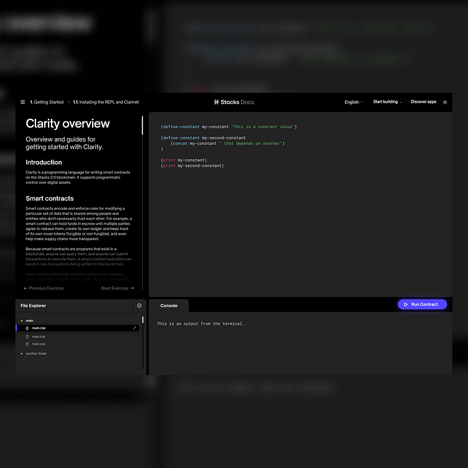This screenshot has height=468, width=468.
Task: Click the code line '(print my-second-constant)'
Action: tap(192, 166)
